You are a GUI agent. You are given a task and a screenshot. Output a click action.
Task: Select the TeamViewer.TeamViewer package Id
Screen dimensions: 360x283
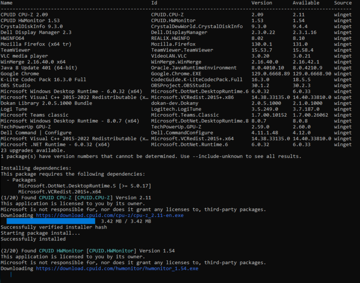[182, 50]
